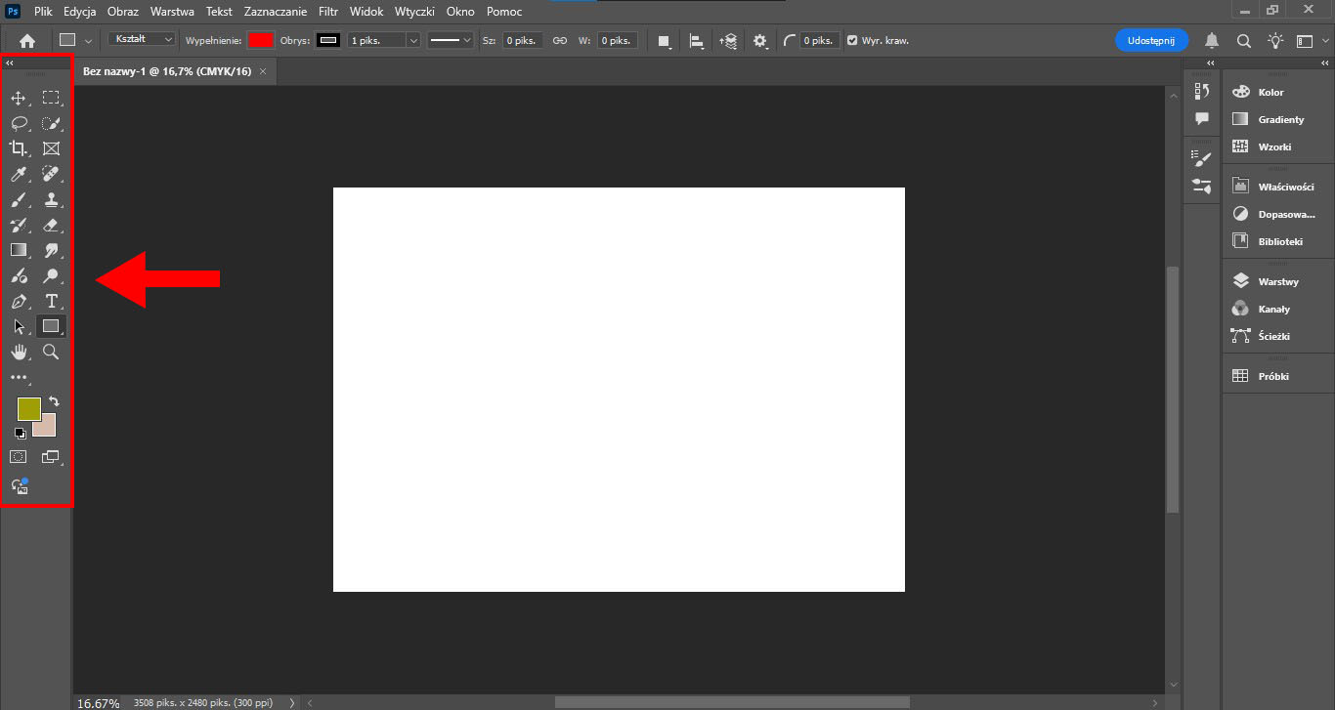1335x710 pixels.
Task: Select the Pen tool
Action: coord(19,301)
